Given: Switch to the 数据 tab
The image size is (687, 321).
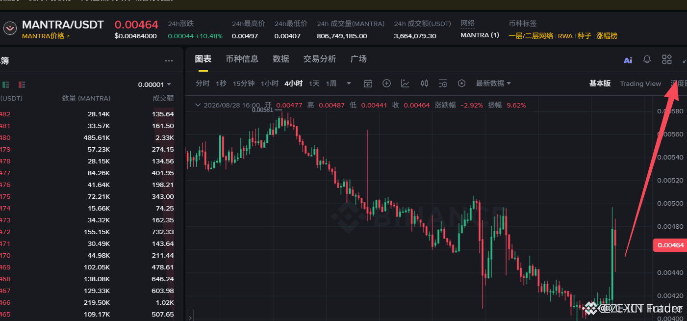Looking at the screenshot, I should click(x=281, y=59).
